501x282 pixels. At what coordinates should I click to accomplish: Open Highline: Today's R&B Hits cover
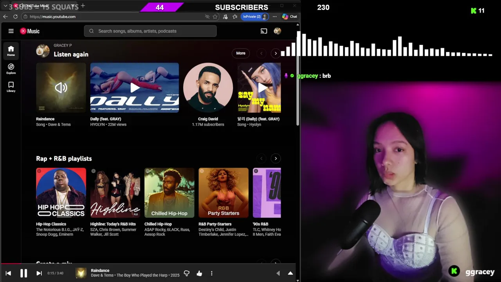click(x=115, y=193)
